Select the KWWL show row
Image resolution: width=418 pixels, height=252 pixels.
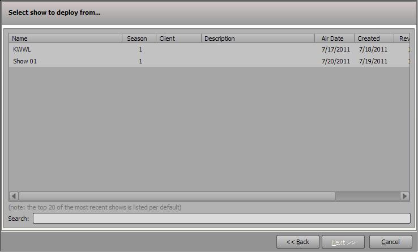209,49
